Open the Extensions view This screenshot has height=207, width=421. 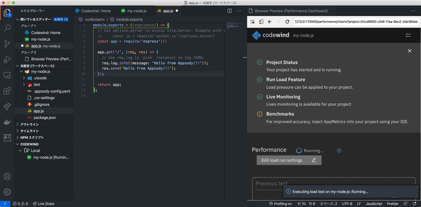pyautogui.click(x=7, y=91)
